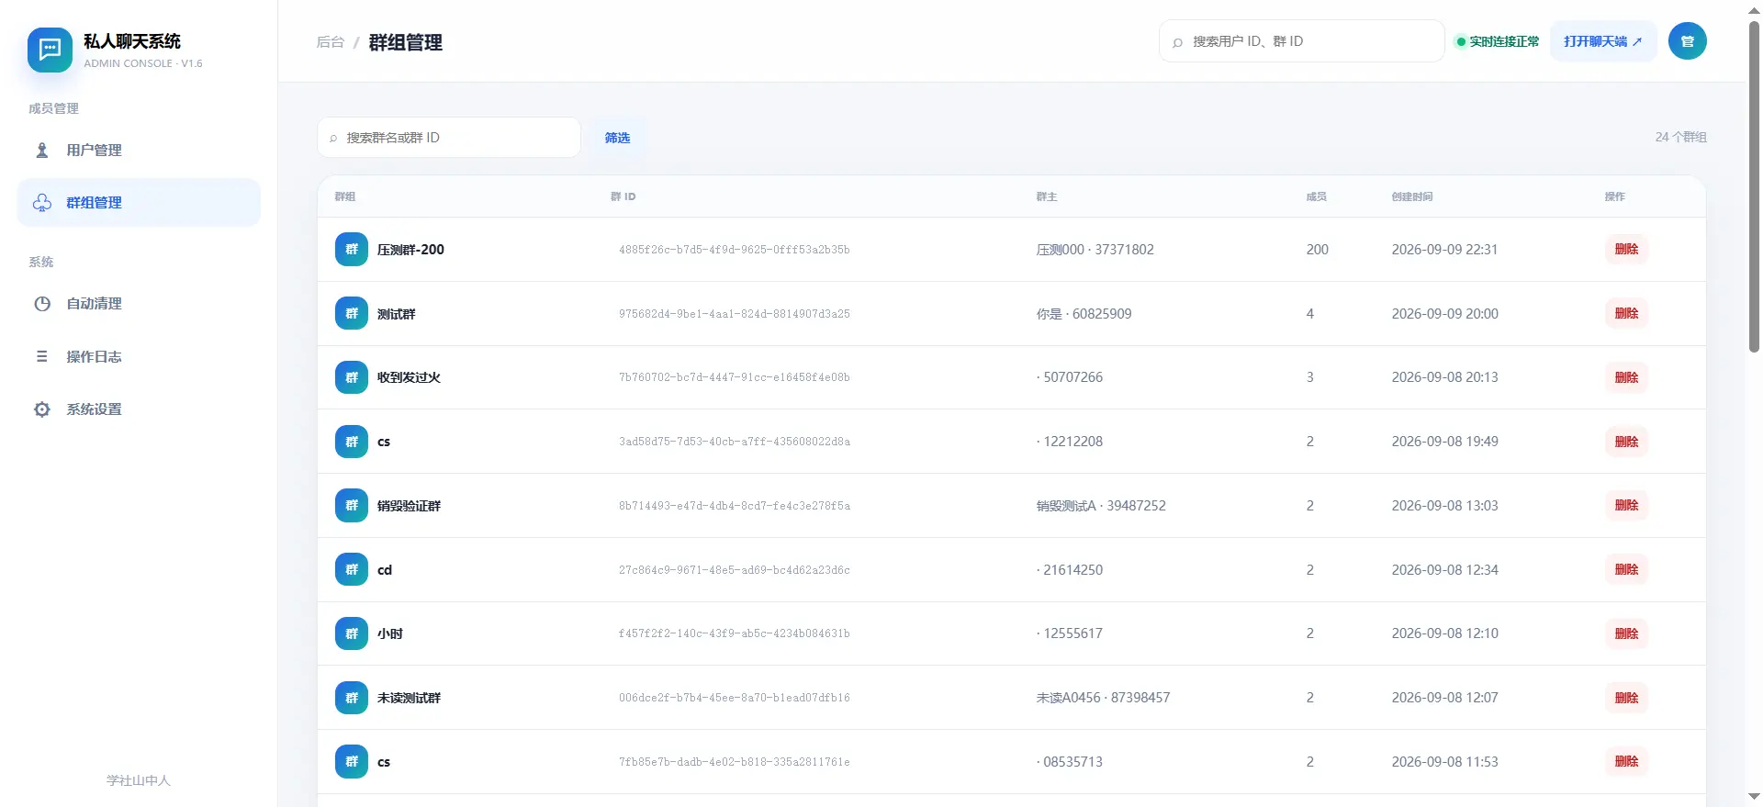
Task: Open the admin avatar 管 in the header
Action: pyautogui.click(x=1687, y=41)
